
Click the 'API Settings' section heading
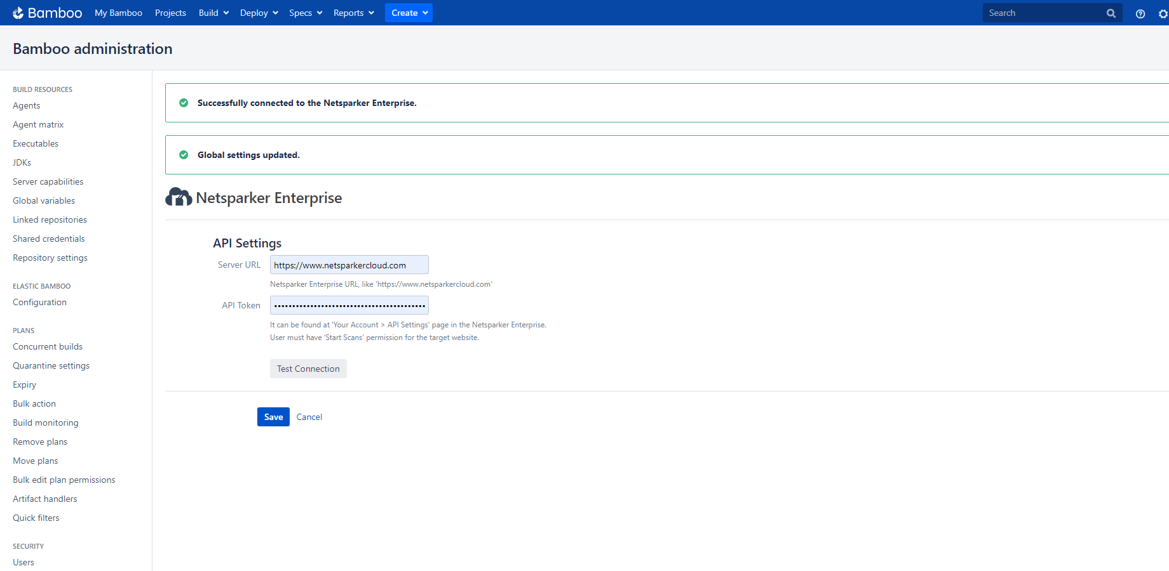click(x=247, y=243)
